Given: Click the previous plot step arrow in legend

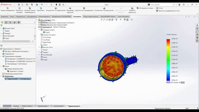Looking at the screenshot, I should click(168, 82).
